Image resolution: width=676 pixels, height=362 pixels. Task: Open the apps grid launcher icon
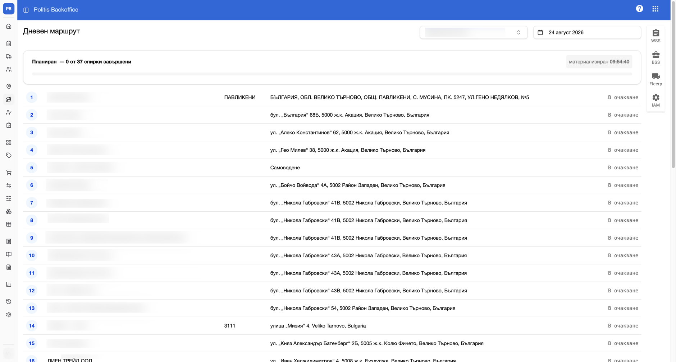(656, 9)
